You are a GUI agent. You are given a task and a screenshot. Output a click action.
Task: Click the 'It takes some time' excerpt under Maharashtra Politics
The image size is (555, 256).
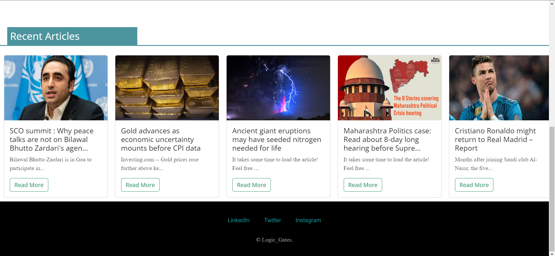[x=386, y=164]
